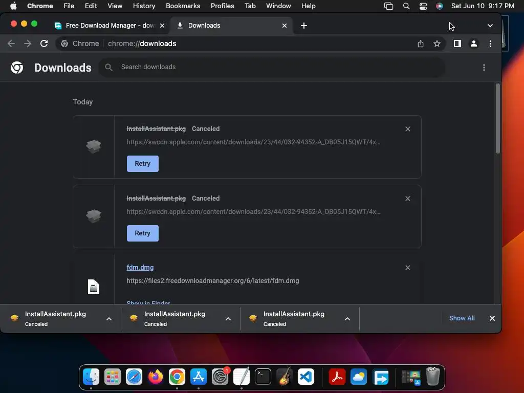Open the Window menu
This screenshot has width=524, height=393.
tap(278, 6)
